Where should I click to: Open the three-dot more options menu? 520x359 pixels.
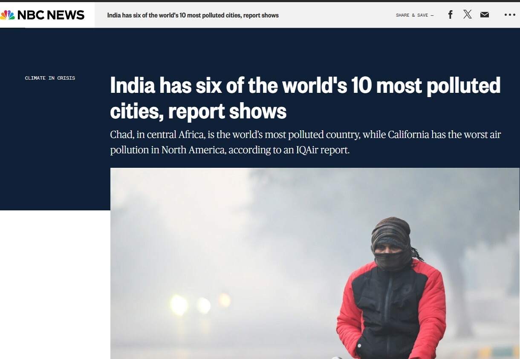click(510, 15)
